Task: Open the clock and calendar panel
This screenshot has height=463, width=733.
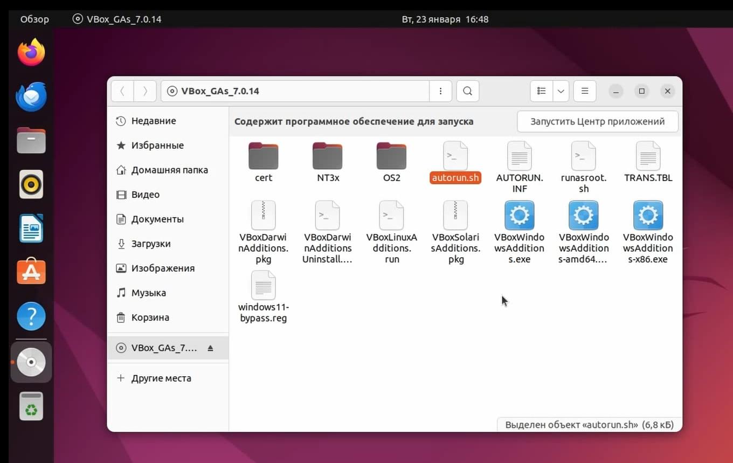Action: (x=445, y=19)
